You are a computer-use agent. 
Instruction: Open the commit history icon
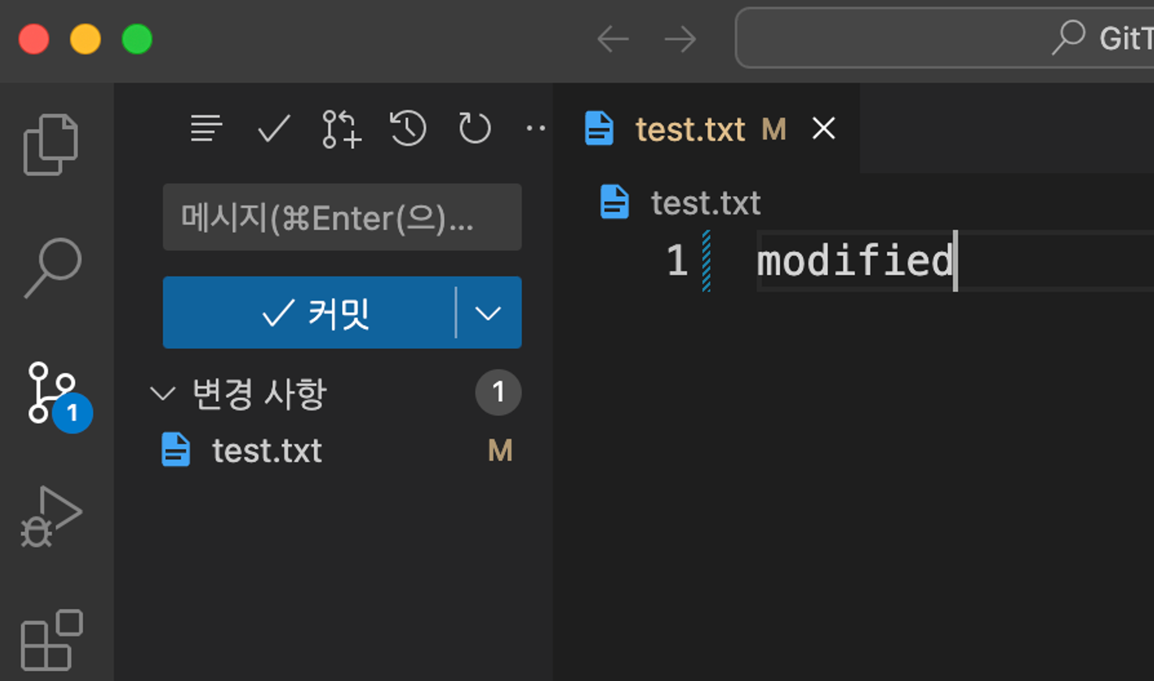click(x=408, y=128)
